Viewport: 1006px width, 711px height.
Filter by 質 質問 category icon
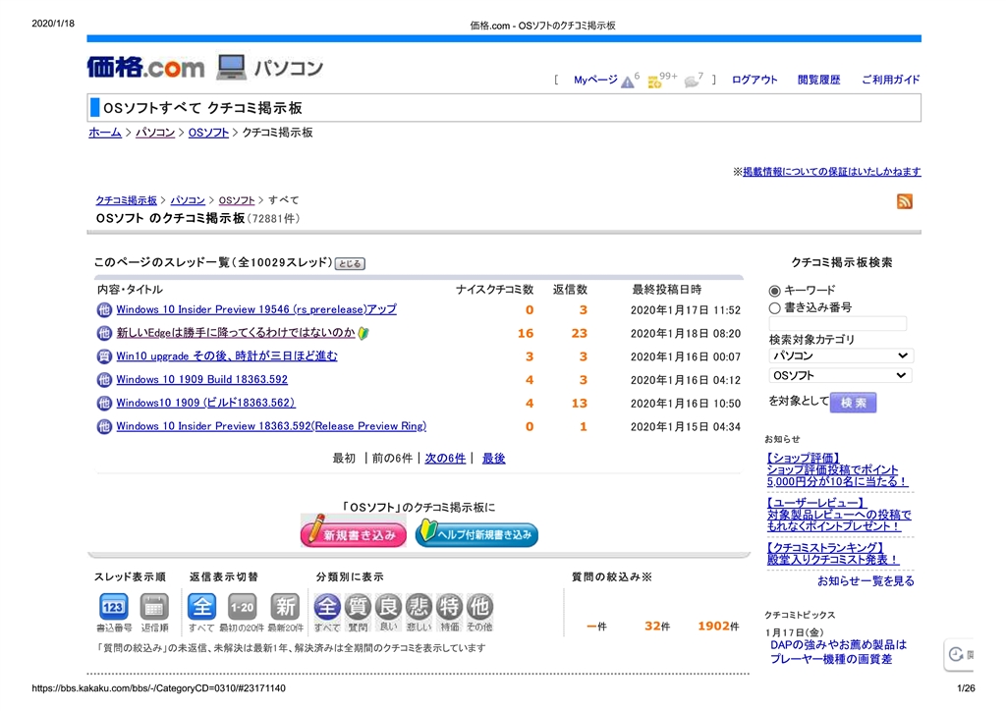pos(358,607)
